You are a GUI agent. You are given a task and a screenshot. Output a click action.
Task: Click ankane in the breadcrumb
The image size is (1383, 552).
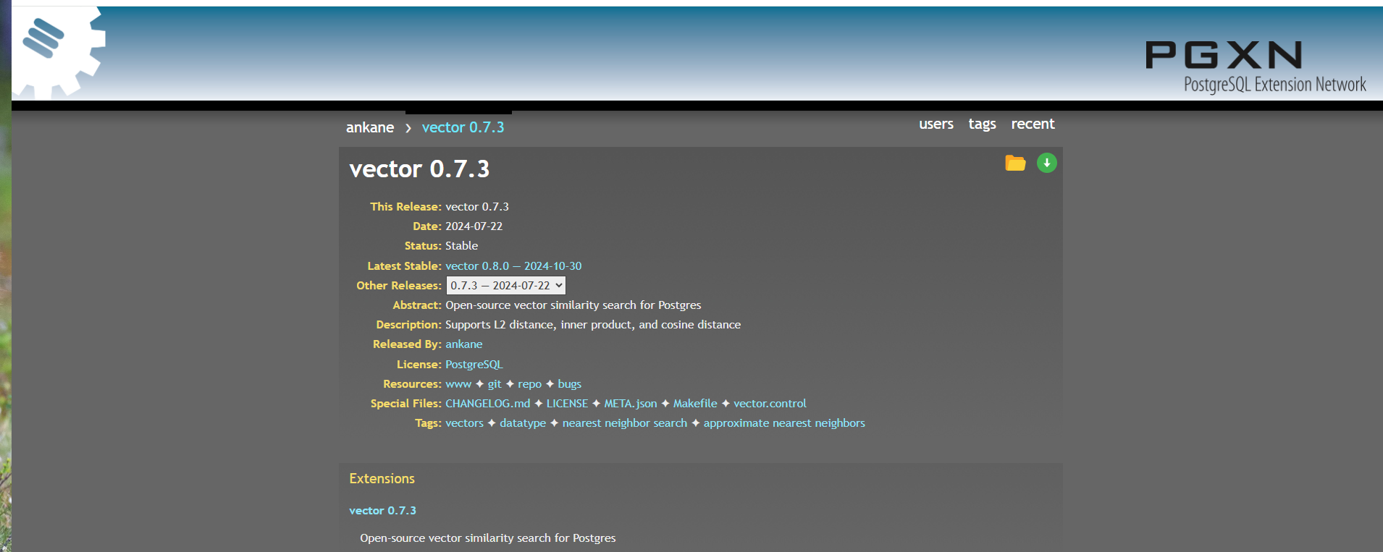370,127
